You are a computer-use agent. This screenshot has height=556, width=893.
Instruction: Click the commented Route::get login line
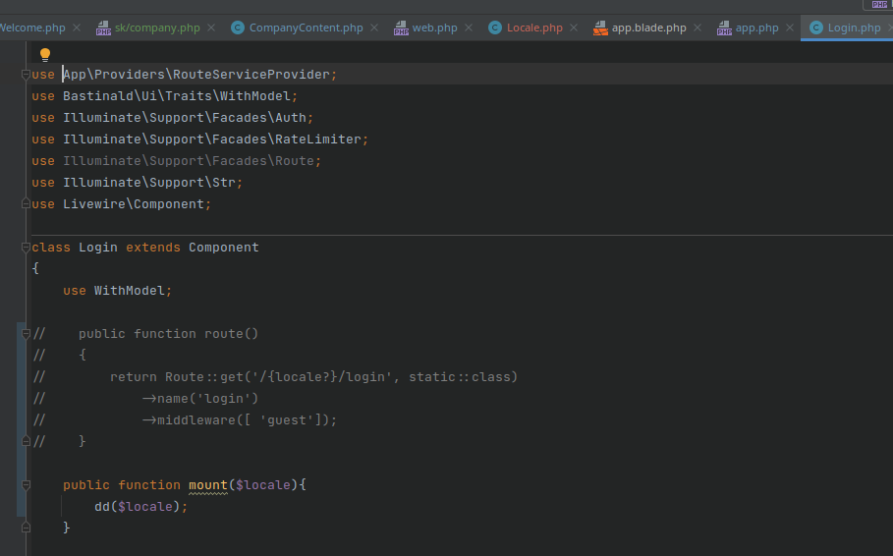pos(313,377)
